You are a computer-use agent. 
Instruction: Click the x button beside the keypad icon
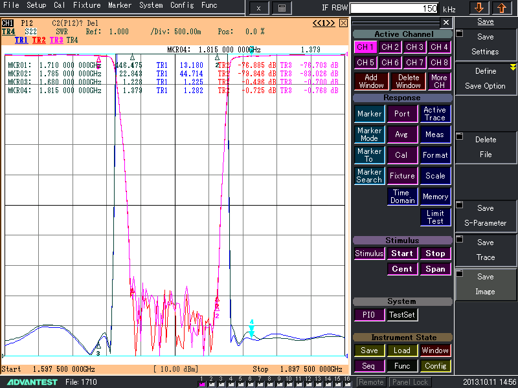259,8
